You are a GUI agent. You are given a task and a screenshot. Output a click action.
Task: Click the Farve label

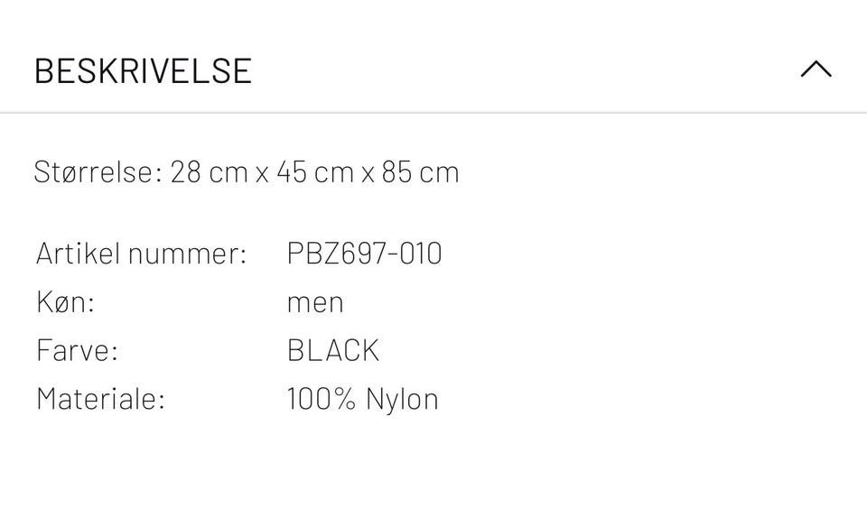77,350
